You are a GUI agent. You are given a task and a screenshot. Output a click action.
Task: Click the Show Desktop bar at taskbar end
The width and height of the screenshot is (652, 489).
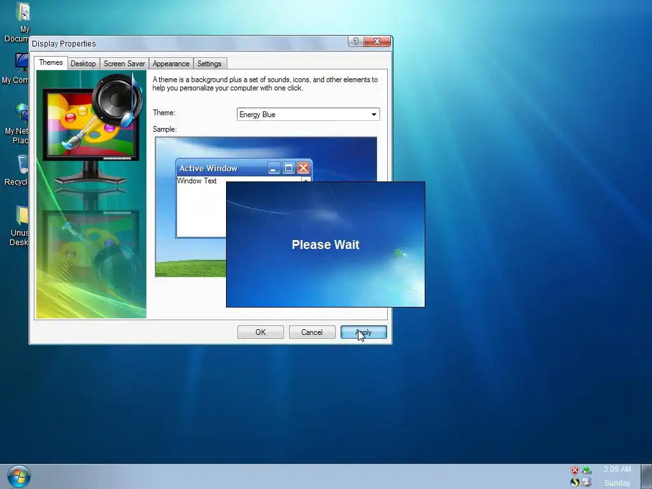[x=647, y=476]
